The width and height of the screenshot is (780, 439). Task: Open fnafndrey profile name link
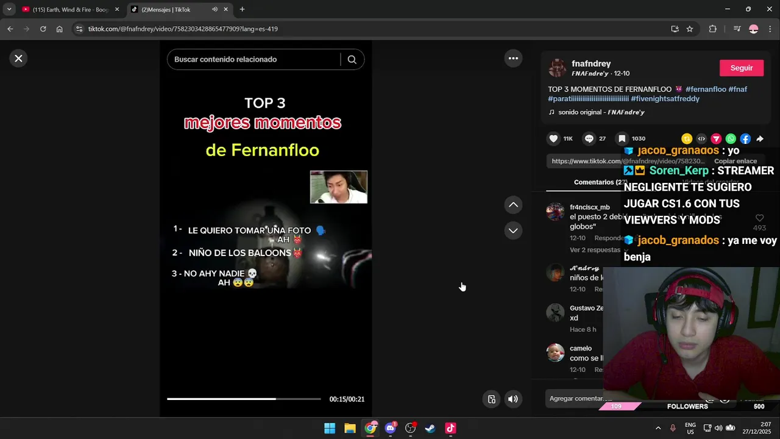591,63
